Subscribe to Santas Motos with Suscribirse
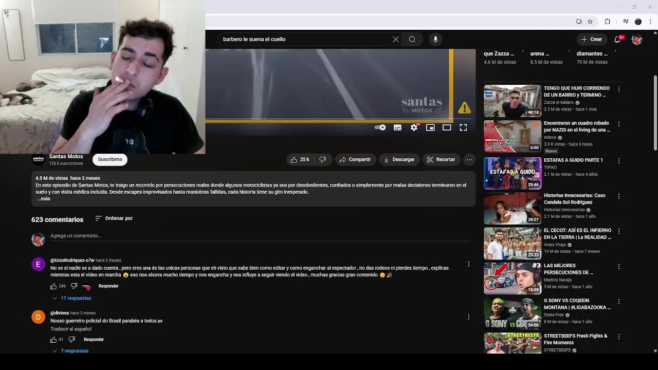 (x=110, y=159)
